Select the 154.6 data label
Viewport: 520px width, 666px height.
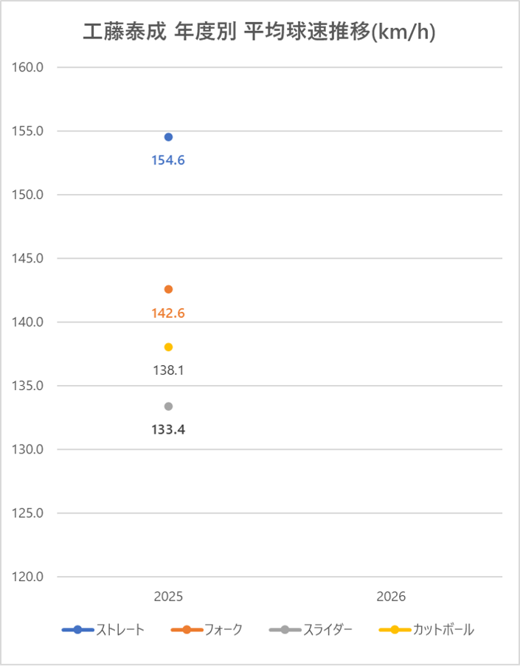point(168,160)
